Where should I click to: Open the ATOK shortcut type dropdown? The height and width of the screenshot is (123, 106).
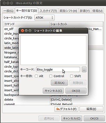45,18
